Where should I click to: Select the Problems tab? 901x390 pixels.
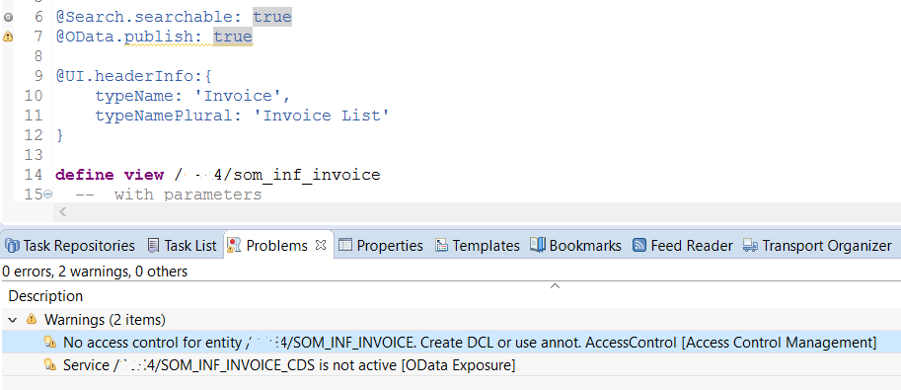pyautogui.click(x=276, y=246)
